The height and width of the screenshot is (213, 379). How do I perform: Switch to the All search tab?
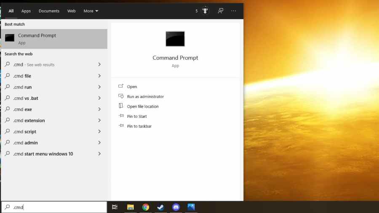pos(11,11)
